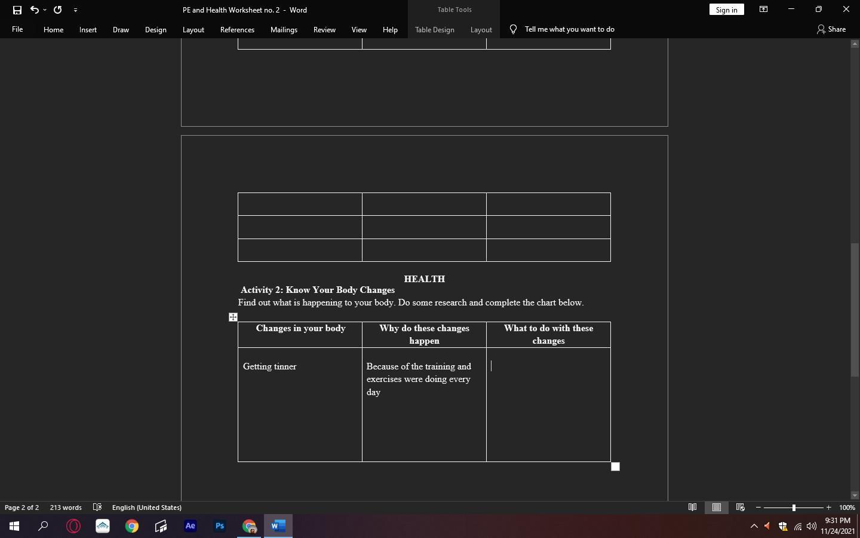Viewport: 860px width, 538px height.
Task: Click the proofing errors icon in status bar
Action: point(97,508)
